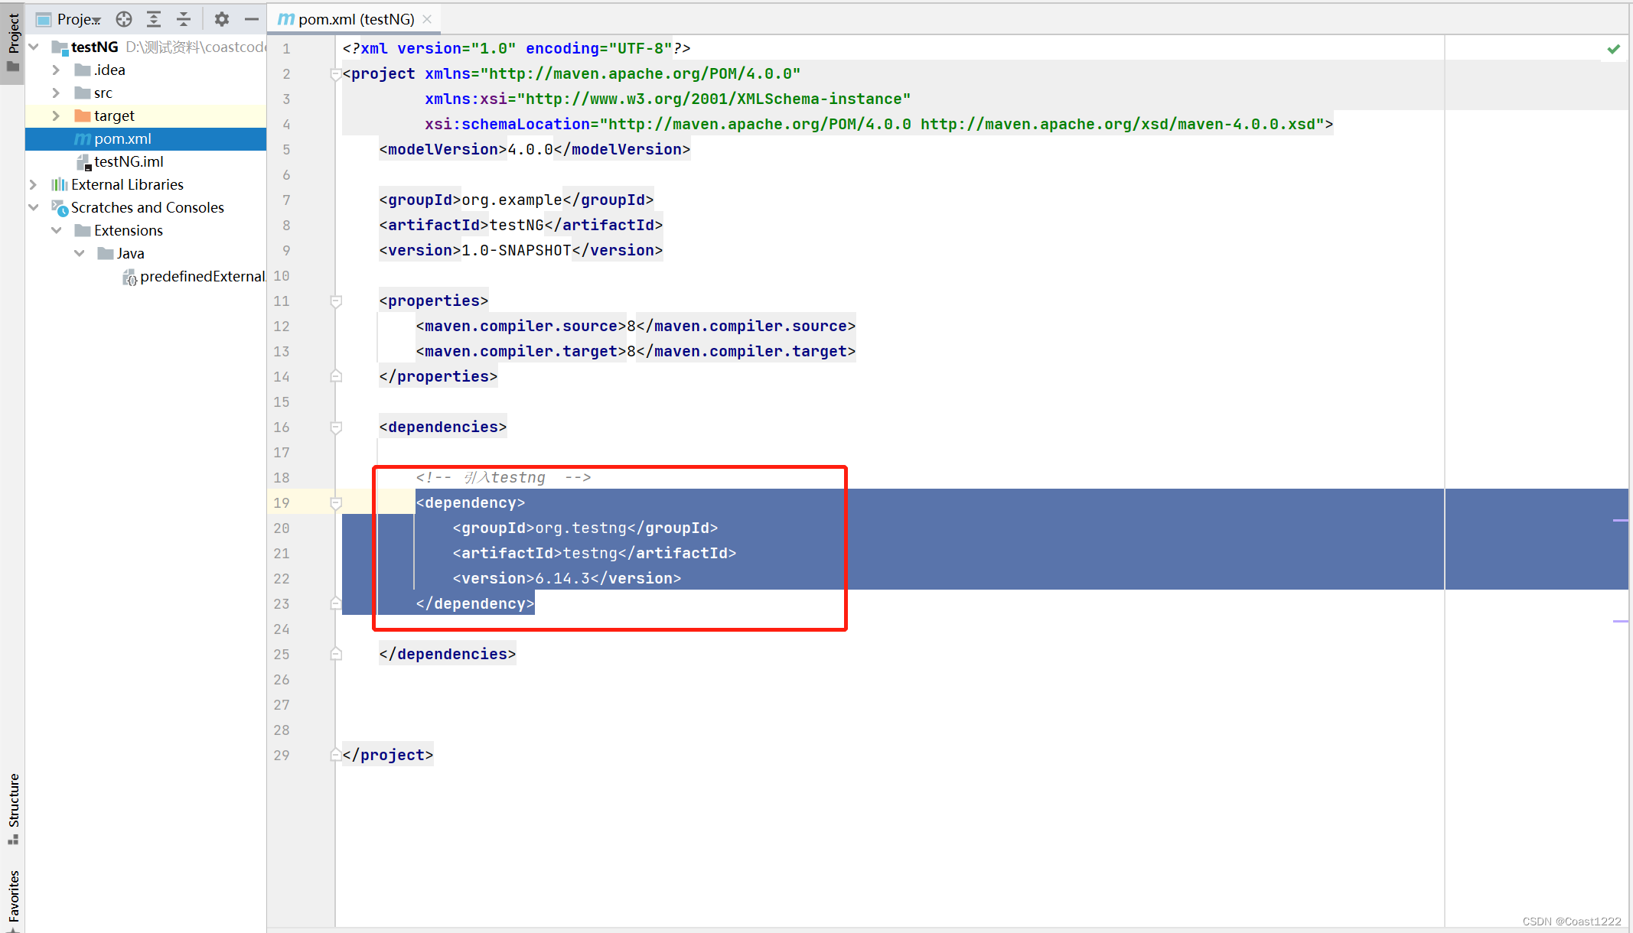1633x933 pixels.
Task: Click External Libraries in project tree
Action: coord(127,185)
